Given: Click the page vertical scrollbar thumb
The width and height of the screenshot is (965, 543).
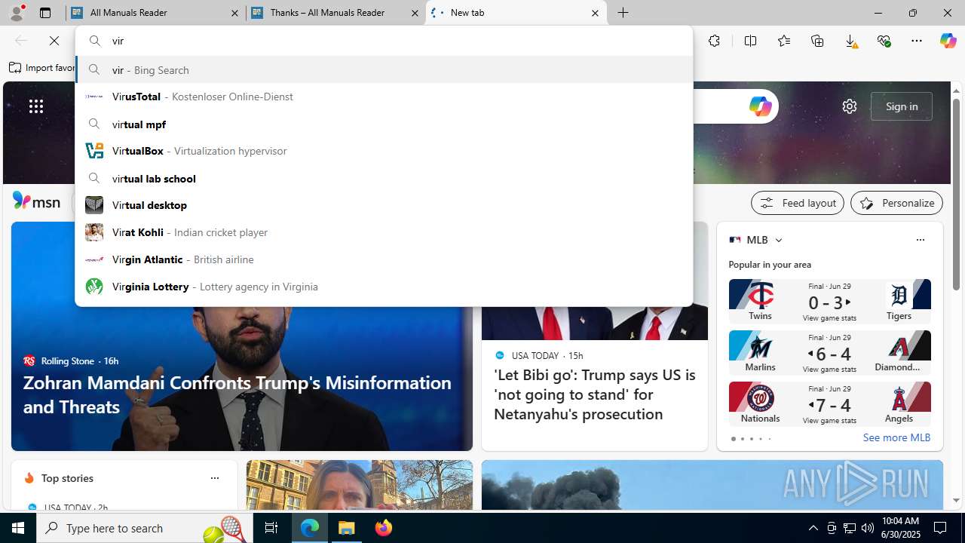Looking at the screenshot, I should 956,195.
